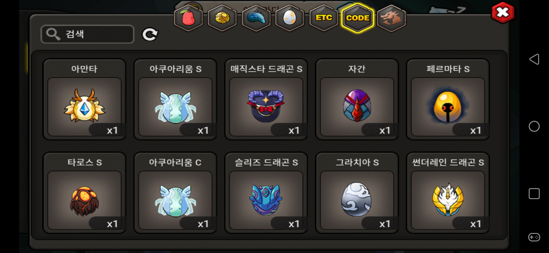Image resolution: width=549 pixels, height=253 pixels.
Task: Select the CODE tab
Action: point(358,18)
